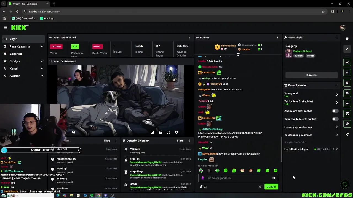This screenshot has height=198, width=353.
Task: Bookmark this page with star icon
Action: (x=323, y=12)
